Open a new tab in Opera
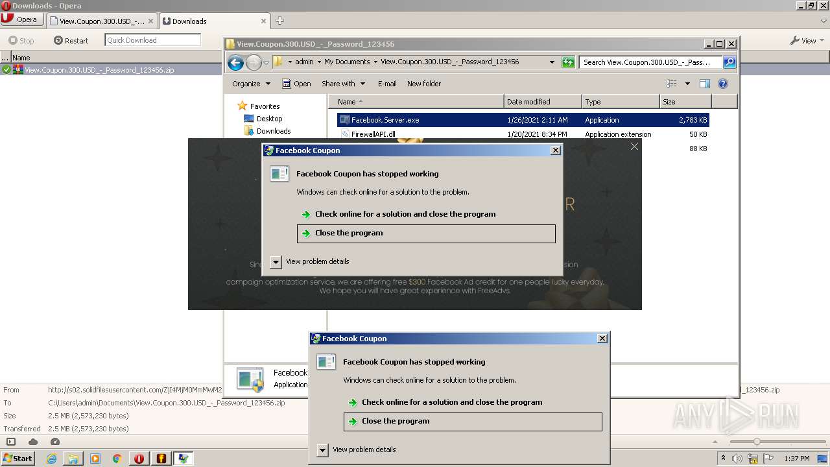830x467 pixels. pos(279,21)
